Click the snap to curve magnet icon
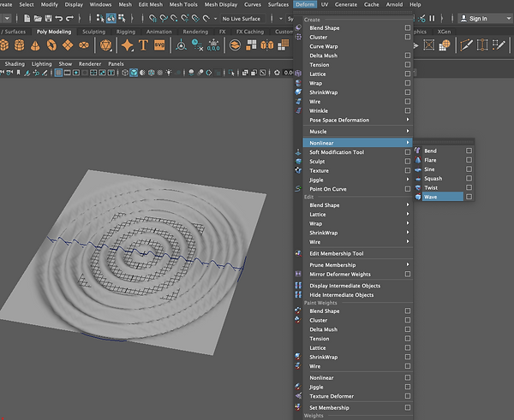This screenshot has height=420, width=514. pos(164,18)
